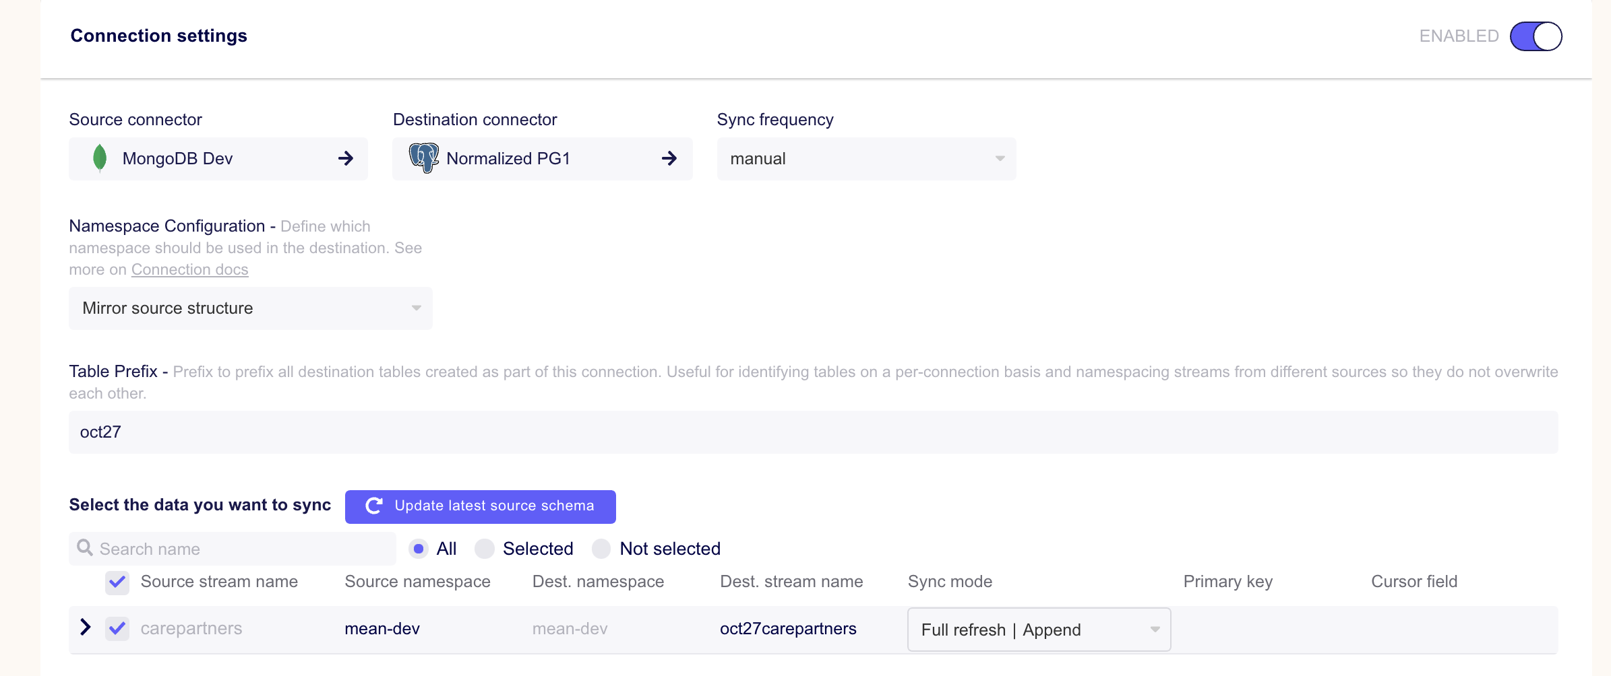Open the Mirror source structure dropdown

250,308
